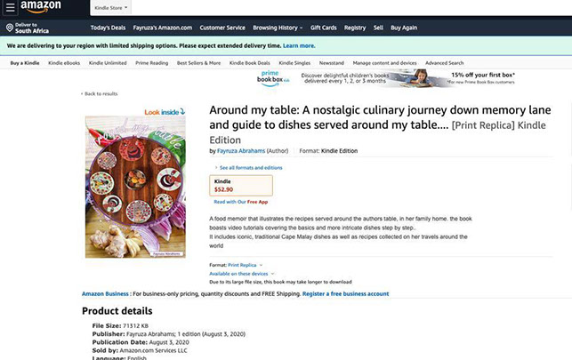Click the deliver-to location pin icon
This screenshot has width=572, height=360.
8,28
